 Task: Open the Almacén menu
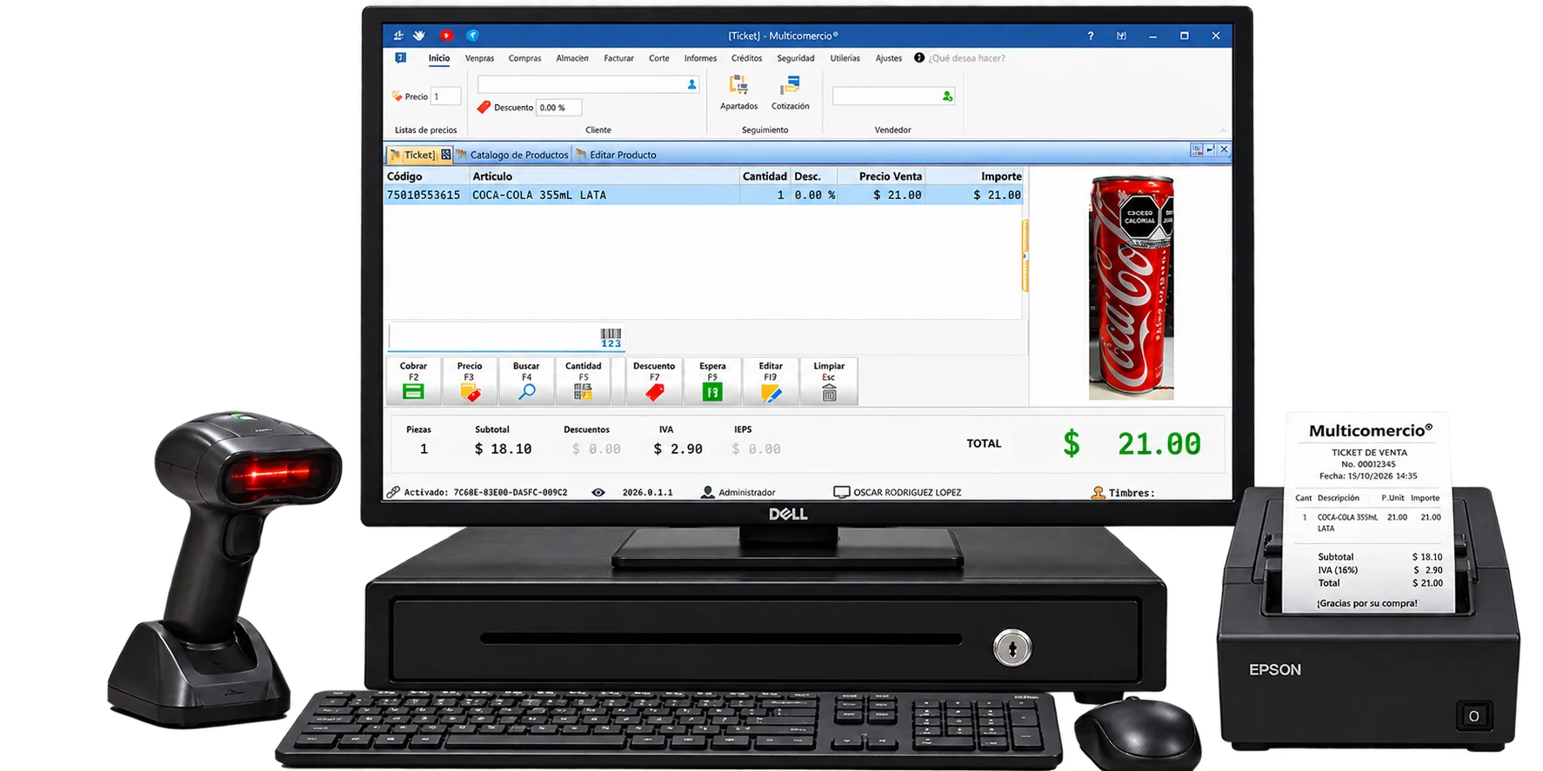click(572, 58)
